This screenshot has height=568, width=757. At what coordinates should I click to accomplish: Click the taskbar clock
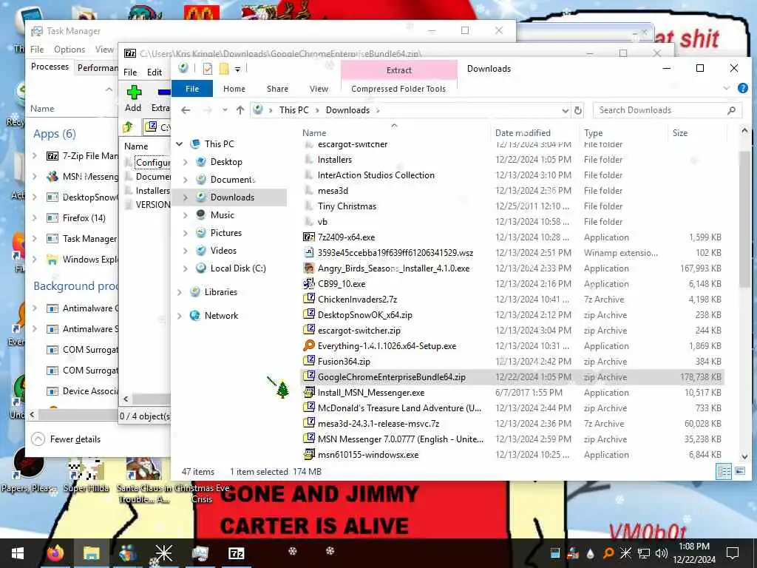[x=694, y=553]
